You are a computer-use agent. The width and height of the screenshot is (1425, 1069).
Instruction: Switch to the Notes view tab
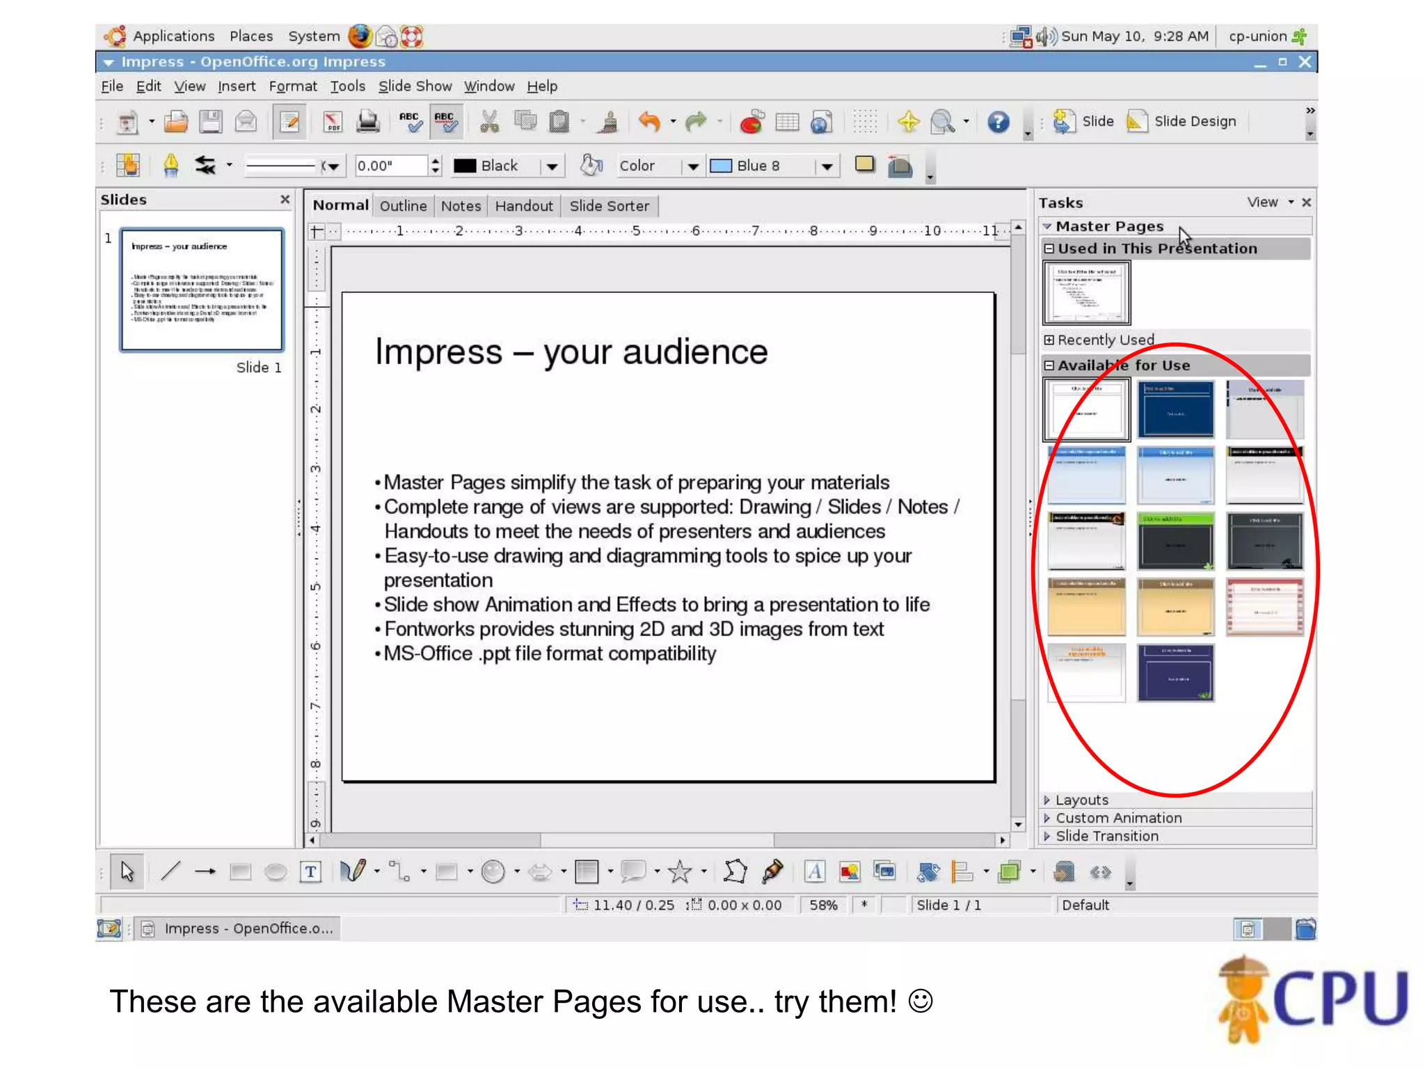pos(461,206)
